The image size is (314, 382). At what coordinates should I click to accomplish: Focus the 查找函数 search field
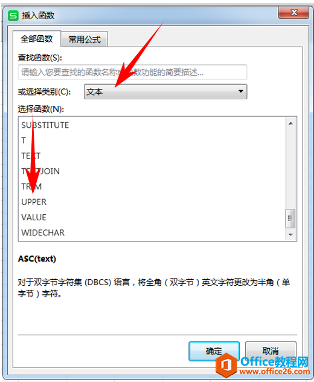[132, 72]
